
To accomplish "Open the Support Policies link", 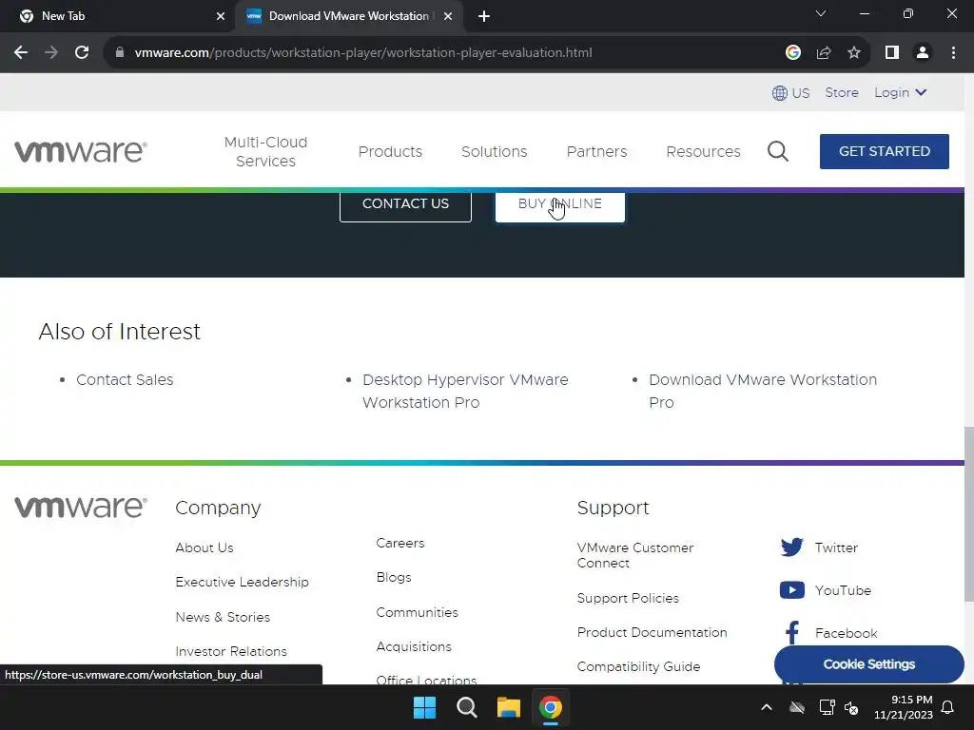I will point(628,598).
